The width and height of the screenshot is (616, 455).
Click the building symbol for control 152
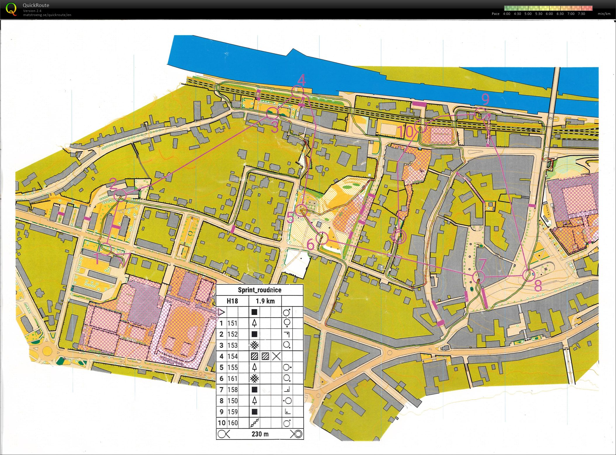point(254,334)
